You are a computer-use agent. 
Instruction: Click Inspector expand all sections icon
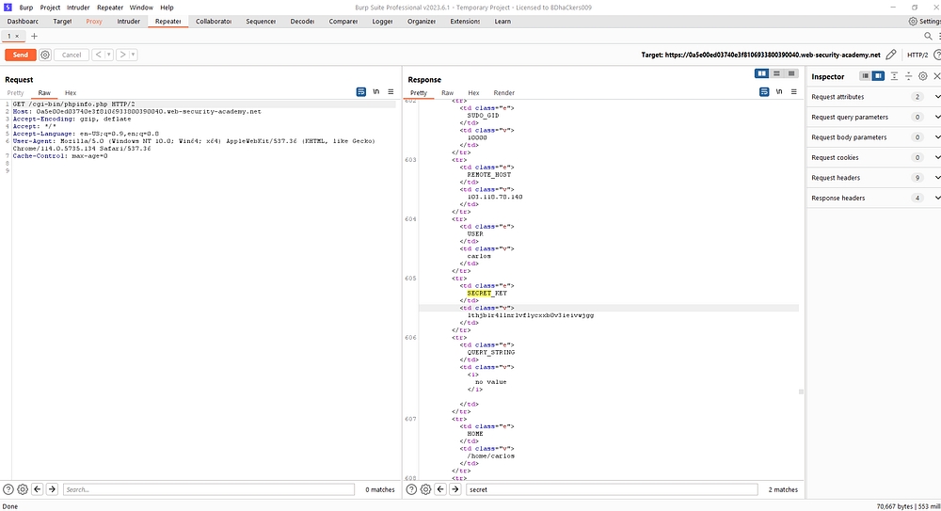click(x=894, y=76)
